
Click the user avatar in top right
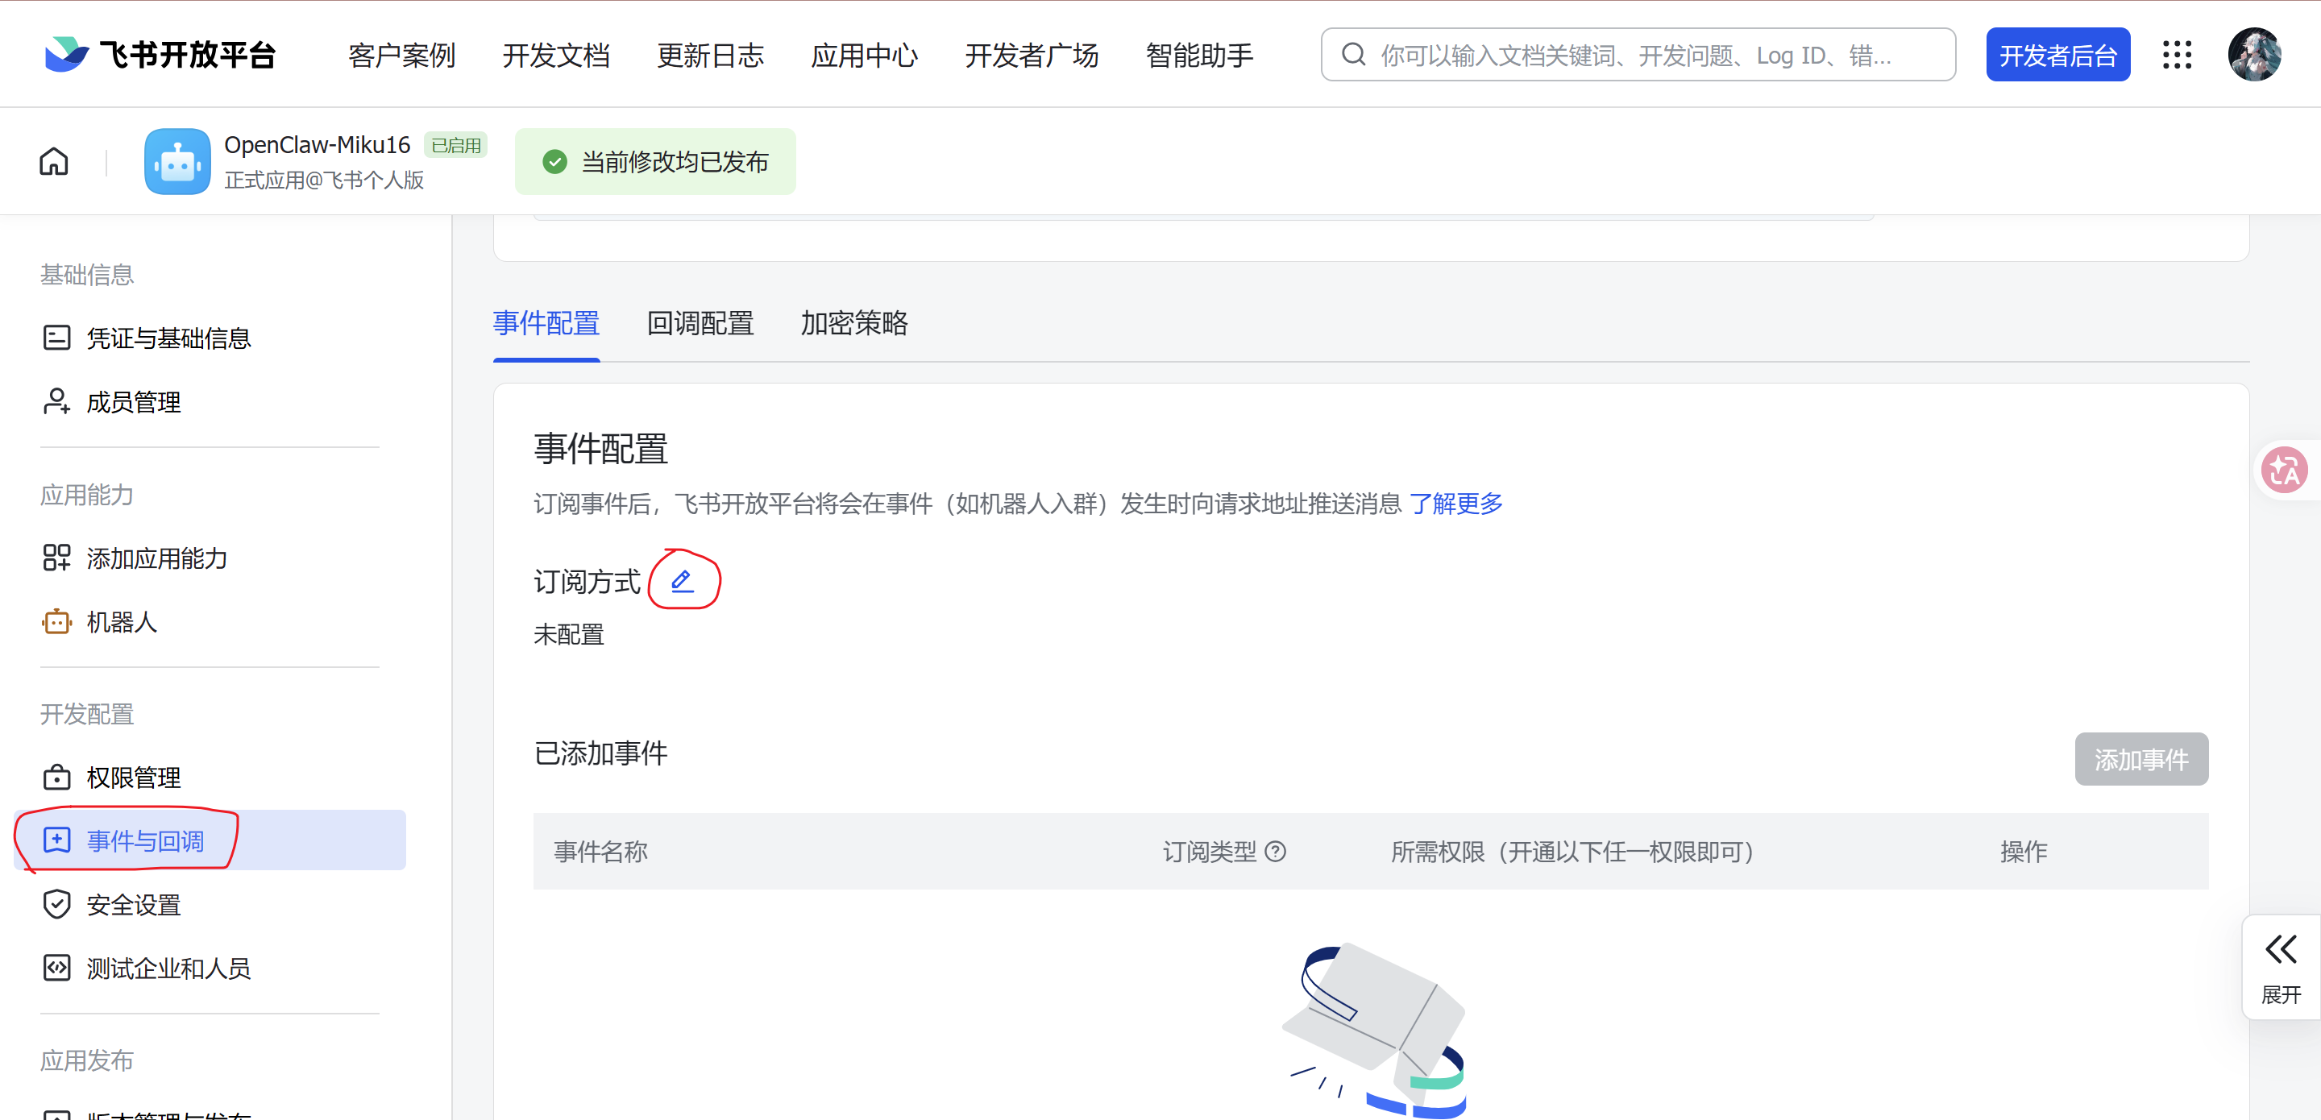pos(2254,55)
